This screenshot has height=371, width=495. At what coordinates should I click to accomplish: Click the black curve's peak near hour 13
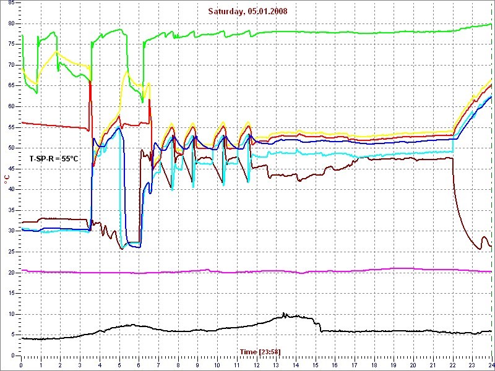tap(283, 315)
